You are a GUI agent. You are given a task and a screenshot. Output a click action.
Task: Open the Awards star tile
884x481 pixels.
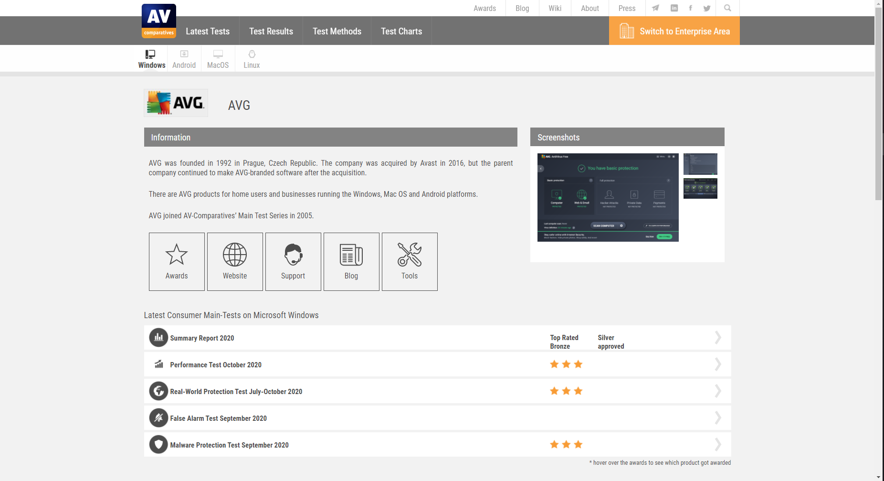(177, 262)
